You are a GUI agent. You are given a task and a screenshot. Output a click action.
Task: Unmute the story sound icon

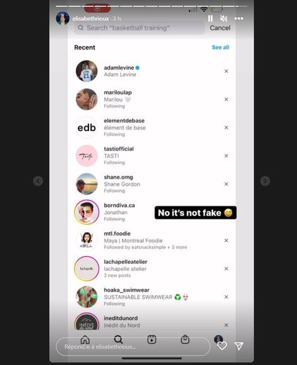click(x=224, y=18)
